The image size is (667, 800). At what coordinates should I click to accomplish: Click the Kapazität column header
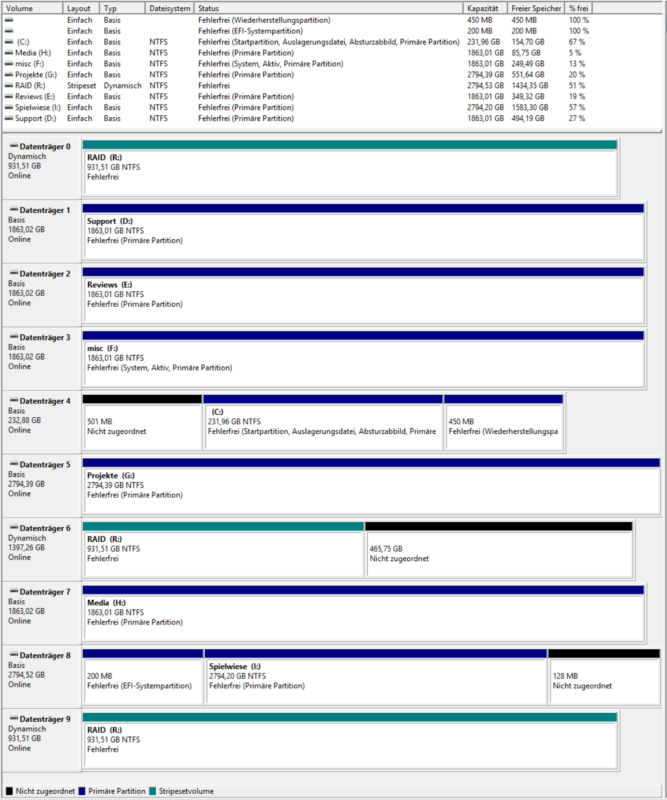point(485,8)
